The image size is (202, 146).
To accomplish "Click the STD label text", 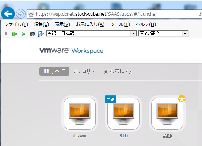I will click(x=123, y=136).
